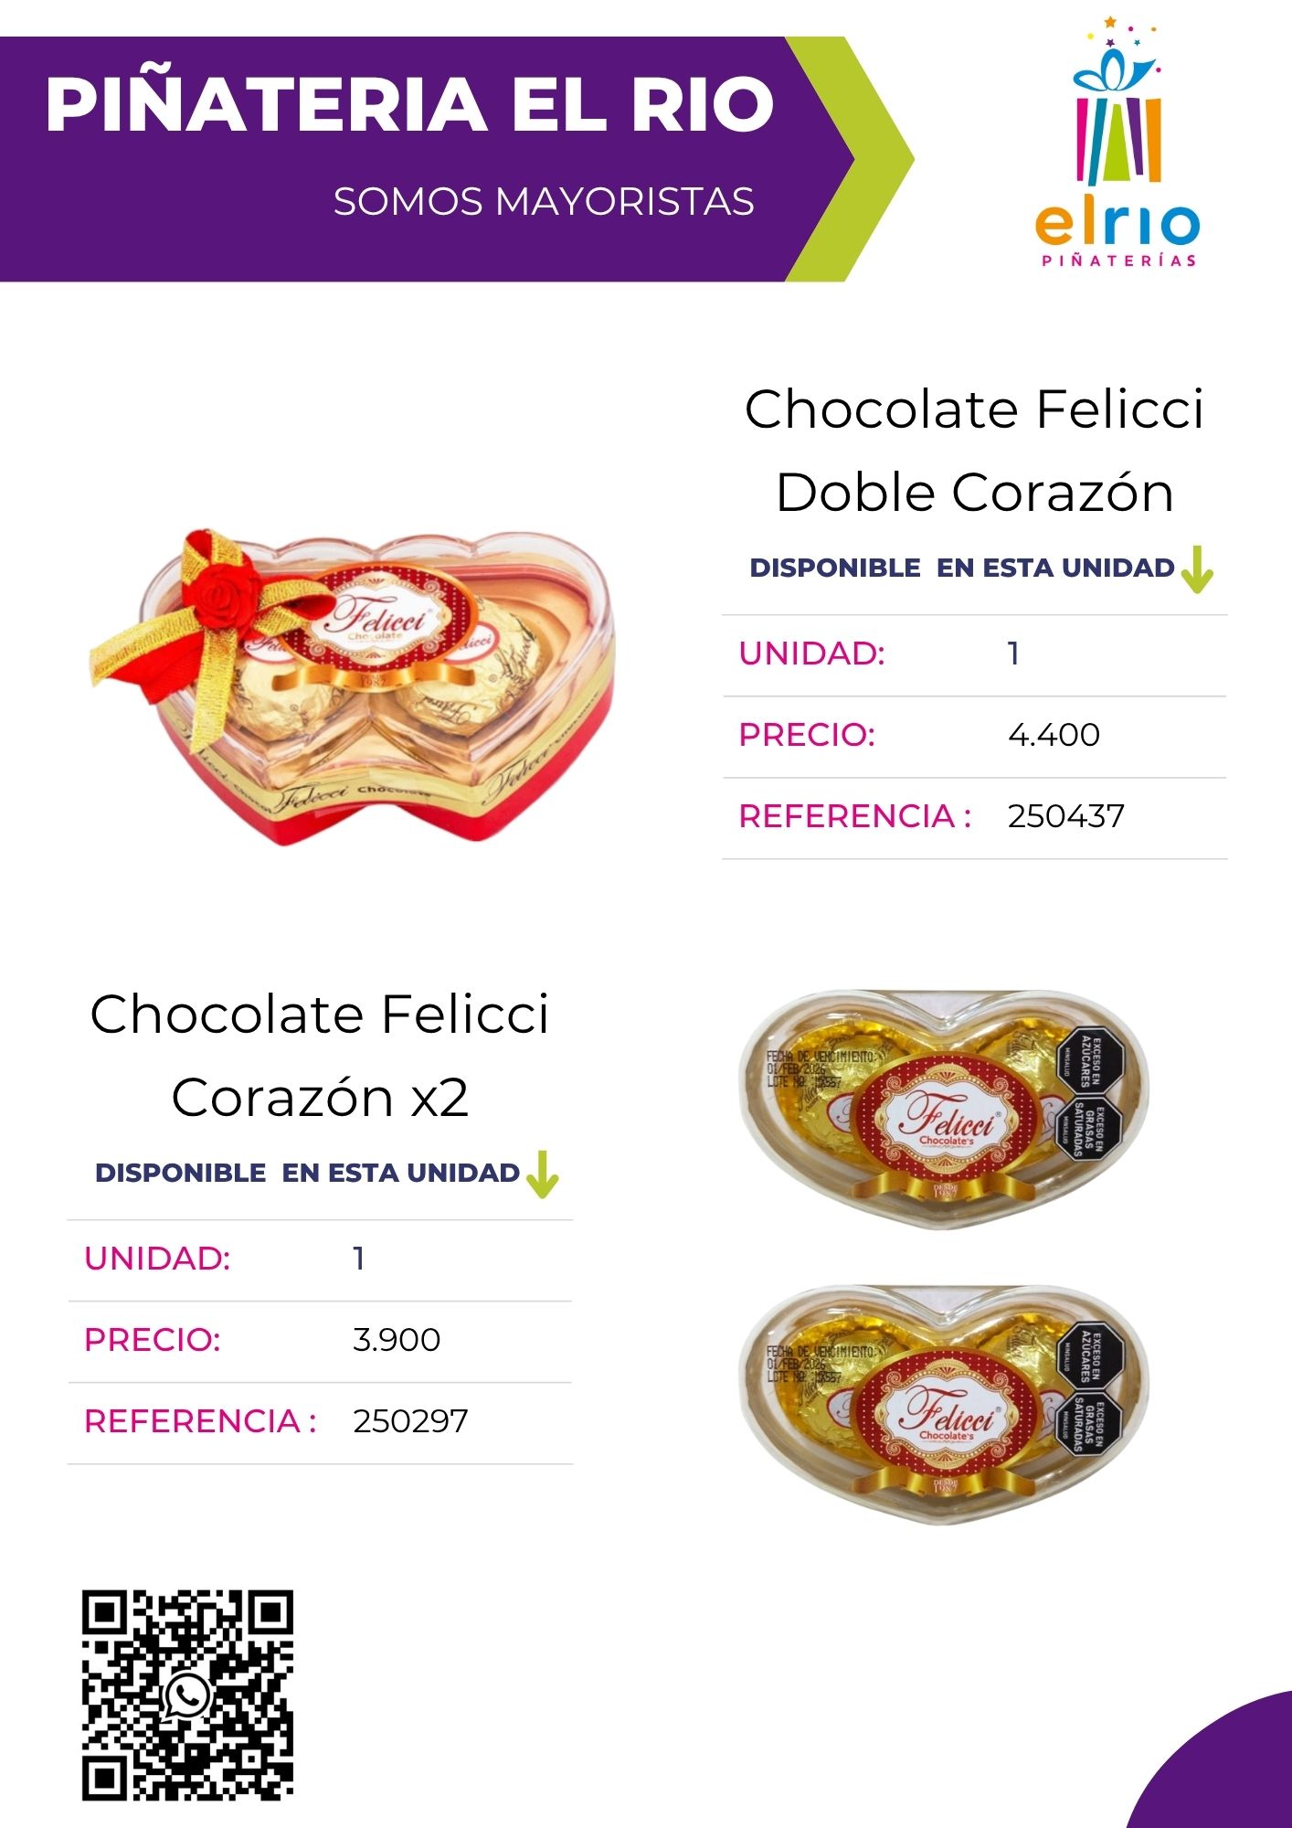The image size is (1292, 1828).
Task: Click the WhatsApp QR code
Action: (x=187, y=1695)
